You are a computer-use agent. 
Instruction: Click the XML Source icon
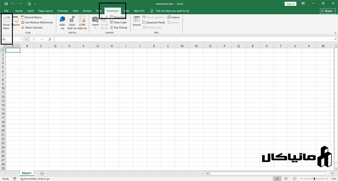pos(137,21)
